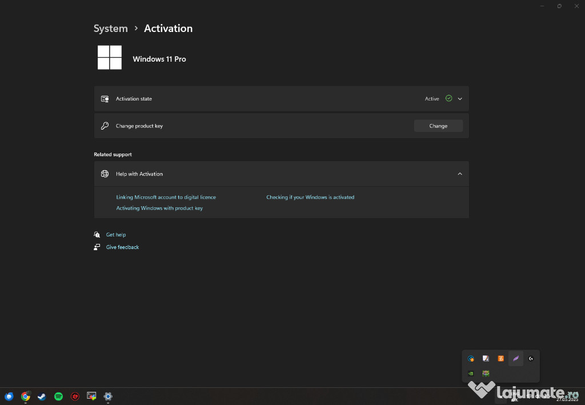Close the Settings window

coord(576,6)
